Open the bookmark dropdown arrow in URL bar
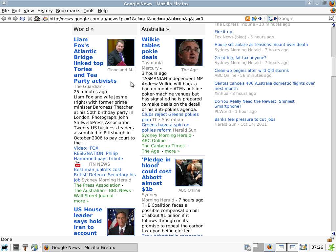The height and width of the screenshot is (252, 336). tap(260, 19)
